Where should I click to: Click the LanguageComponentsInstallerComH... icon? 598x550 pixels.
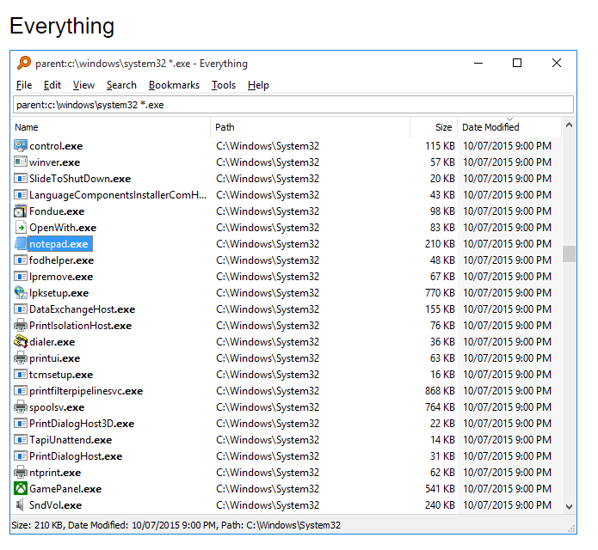click(21, 194)
